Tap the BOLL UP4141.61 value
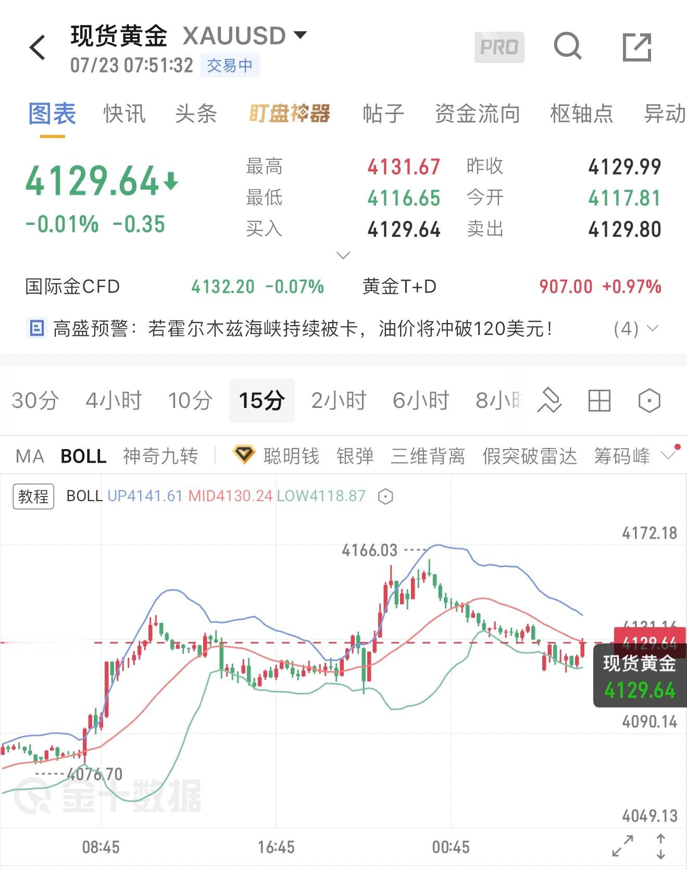 coord(145,496)
